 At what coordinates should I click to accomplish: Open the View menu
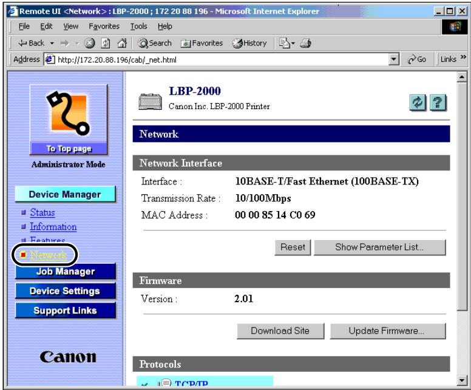click(70, 27)
